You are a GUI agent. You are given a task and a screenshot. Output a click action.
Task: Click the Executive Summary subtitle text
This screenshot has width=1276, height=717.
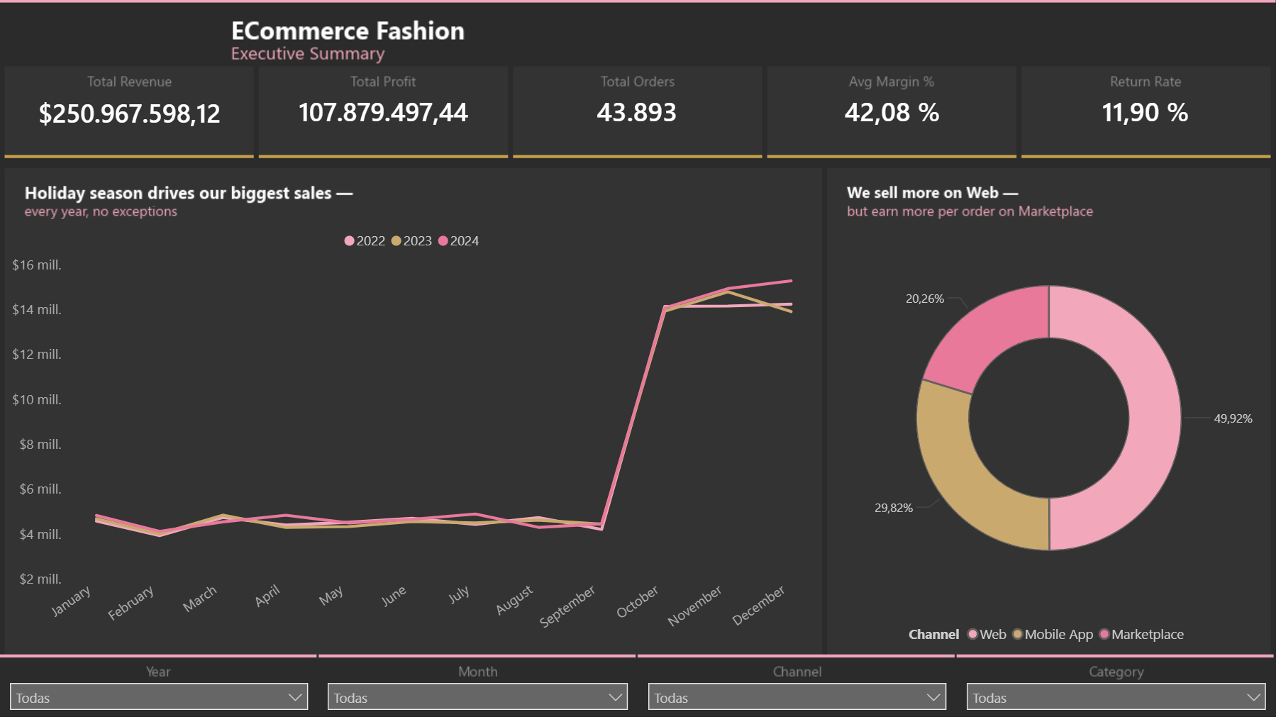click(x=307, y=53)
